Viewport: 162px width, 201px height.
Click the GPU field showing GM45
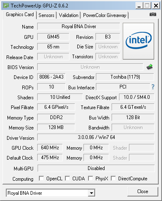[53, 37]
